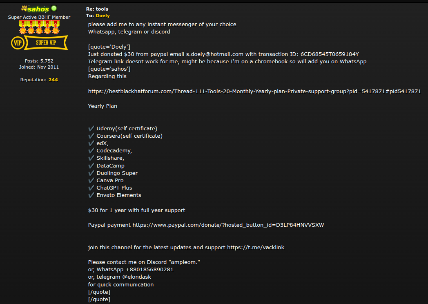
Task: Click the round VIP badge icon
Action: (x=18, y=43)
